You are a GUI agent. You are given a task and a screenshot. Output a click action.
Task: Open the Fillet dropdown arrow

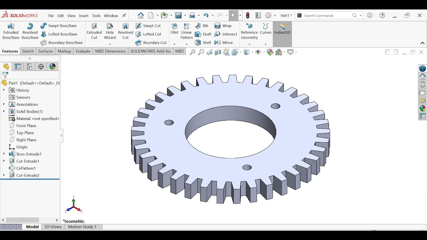[174, 44]
